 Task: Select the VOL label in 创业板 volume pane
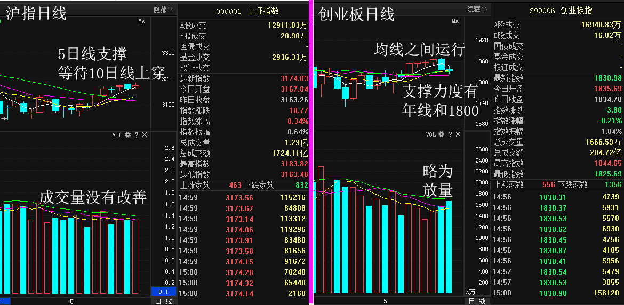click(430, 134)
